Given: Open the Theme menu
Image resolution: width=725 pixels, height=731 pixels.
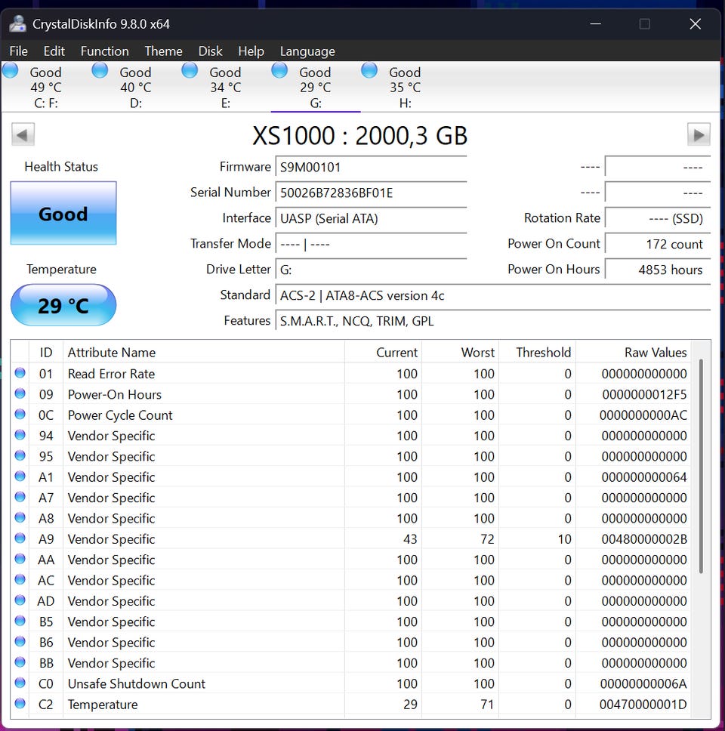Looking at the screenshot, I should click(x=163, y=51).
